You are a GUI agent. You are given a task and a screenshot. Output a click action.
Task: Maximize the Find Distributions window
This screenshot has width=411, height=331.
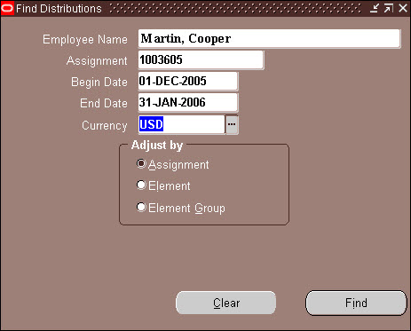click(x=389, y=8)
